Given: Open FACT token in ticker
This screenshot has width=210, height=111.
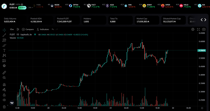Looking at the screenshot, I should tap(91, 6).
